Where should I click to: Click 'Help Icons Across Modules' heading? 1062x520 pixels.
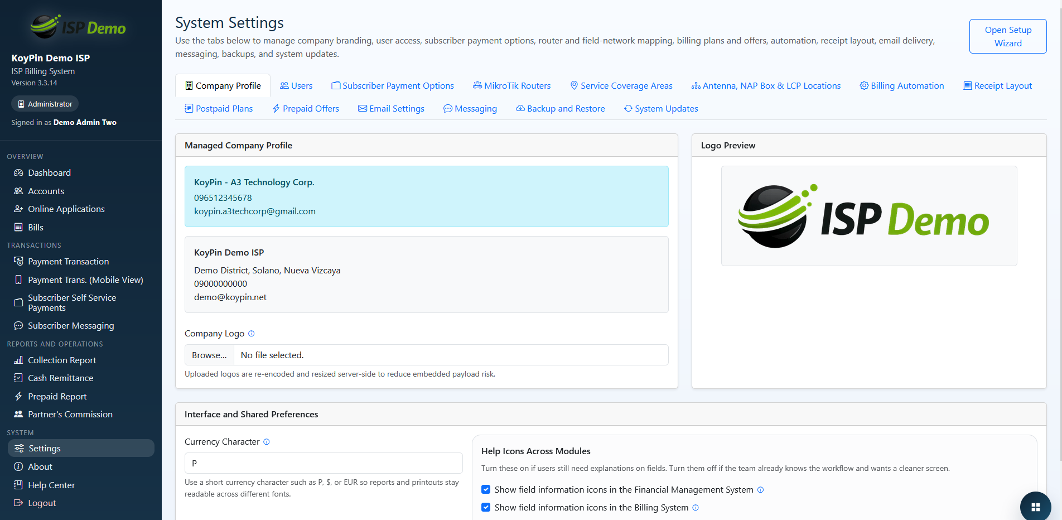[x=535, y=451]
